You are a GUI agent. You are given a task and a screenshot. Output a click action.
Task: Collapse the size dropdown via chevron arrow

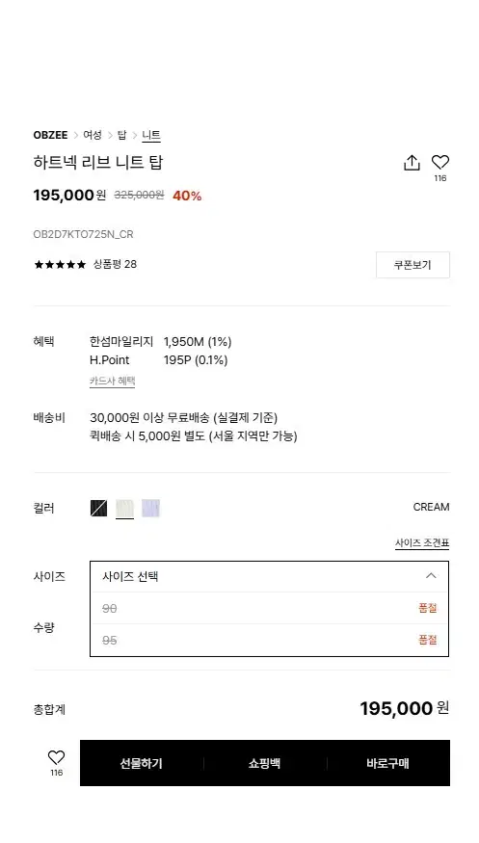pyautogui.click(x=431, y=576)
